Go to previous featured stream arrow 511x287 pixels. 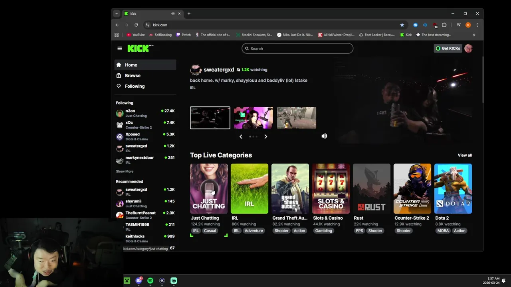(x=241, y=136)
